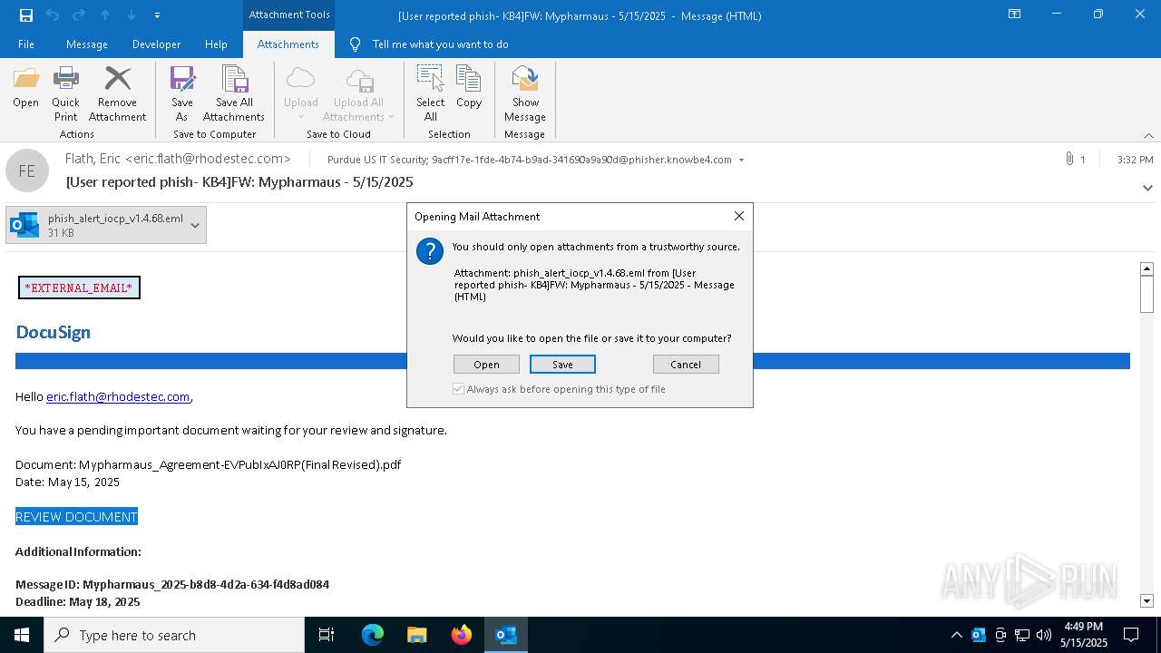Click the Windows search box
The image size is (1161, 653).
174,635
